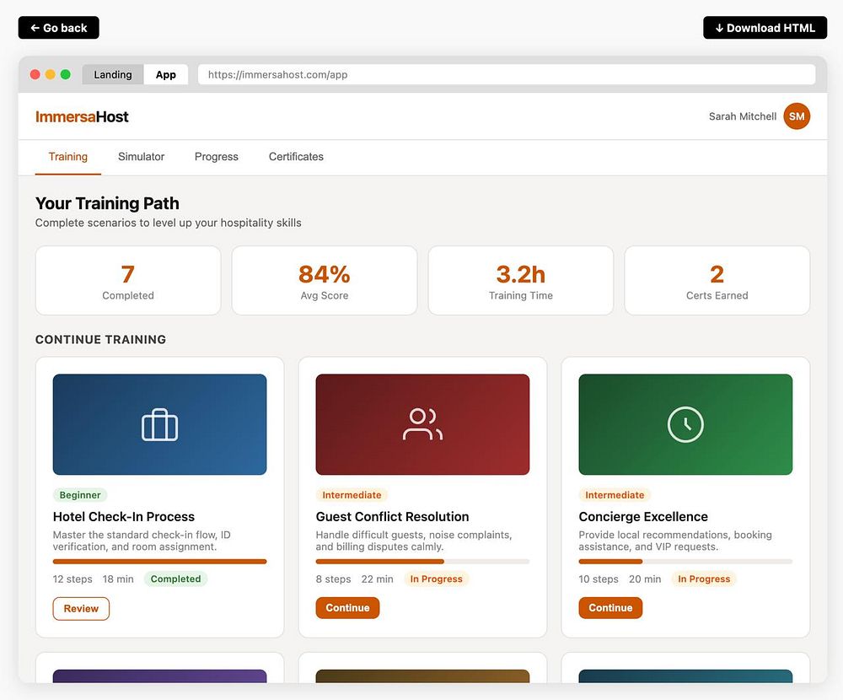View the Certificates tab
The image size is (843, 700).
click(x=296, y=157)
